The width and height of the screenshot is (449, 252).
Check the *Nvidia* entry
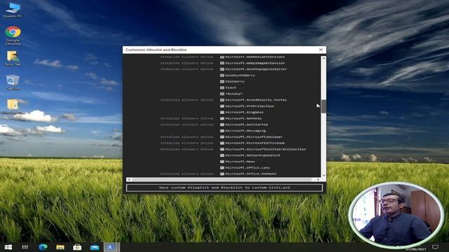222,94
